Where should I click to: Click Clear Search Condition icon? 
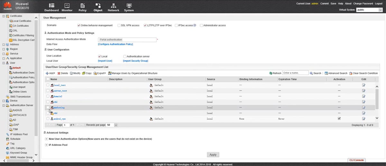tap(351, 73)
